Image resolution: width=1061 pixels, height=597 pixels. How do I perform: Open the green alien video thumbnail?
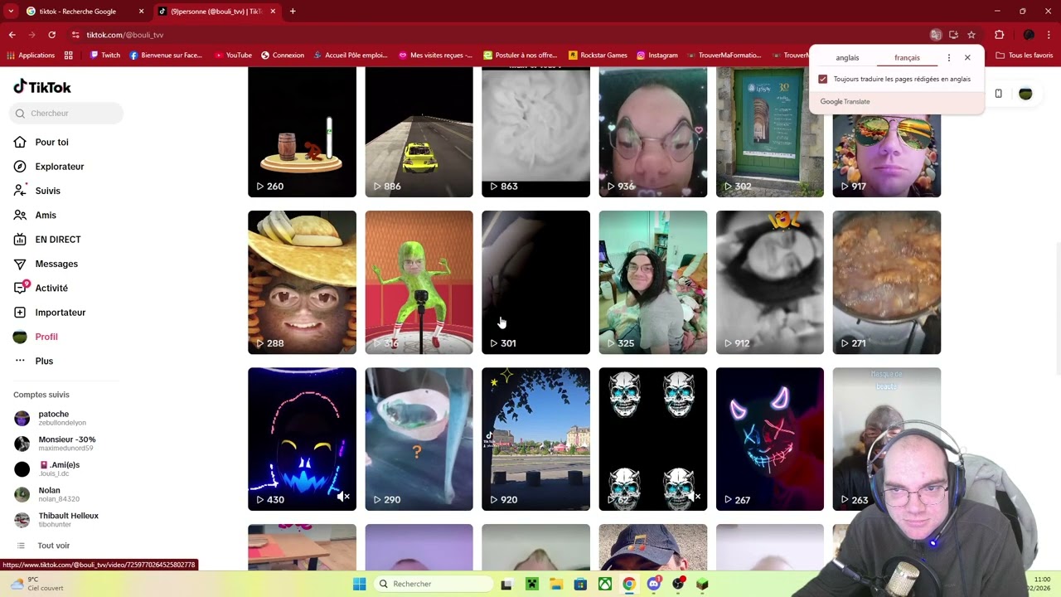419,282
